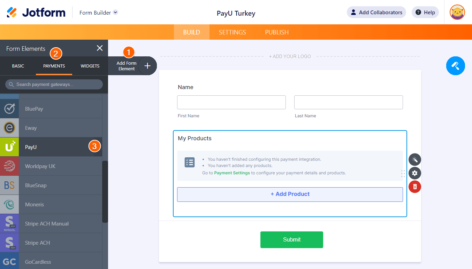This screenshot has width=472, height=269.
Task: Select the PayU gateway label
Action: [x=31, y=147]
